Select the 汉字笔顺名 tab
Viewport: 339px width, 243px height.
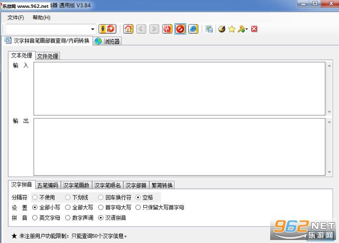(x=108, y=185)
